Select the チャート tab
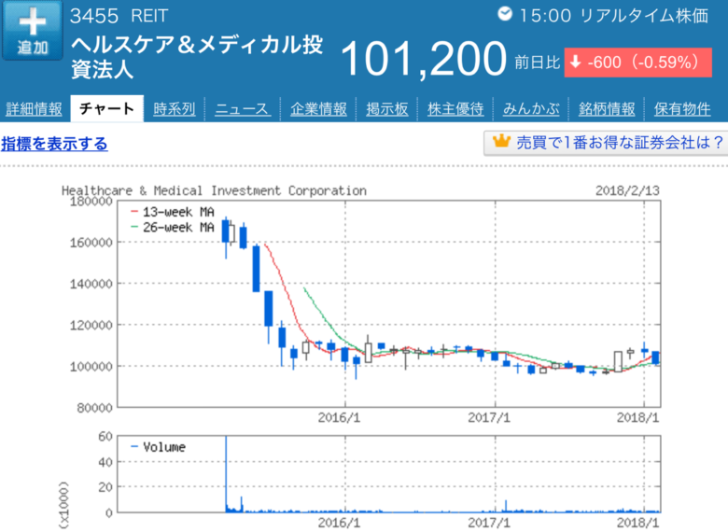This screenshot has height=532, width=728. click(x=106, y=108)
